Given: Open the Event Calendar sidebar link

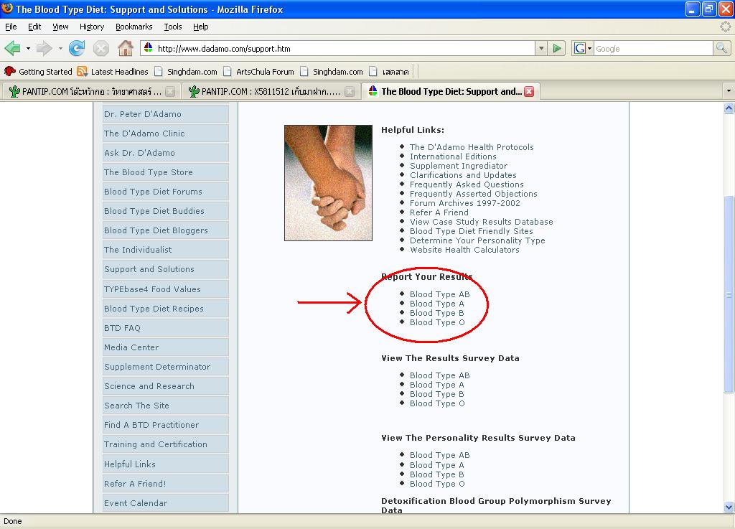Looking at the screenshot, I should point(166,503).
